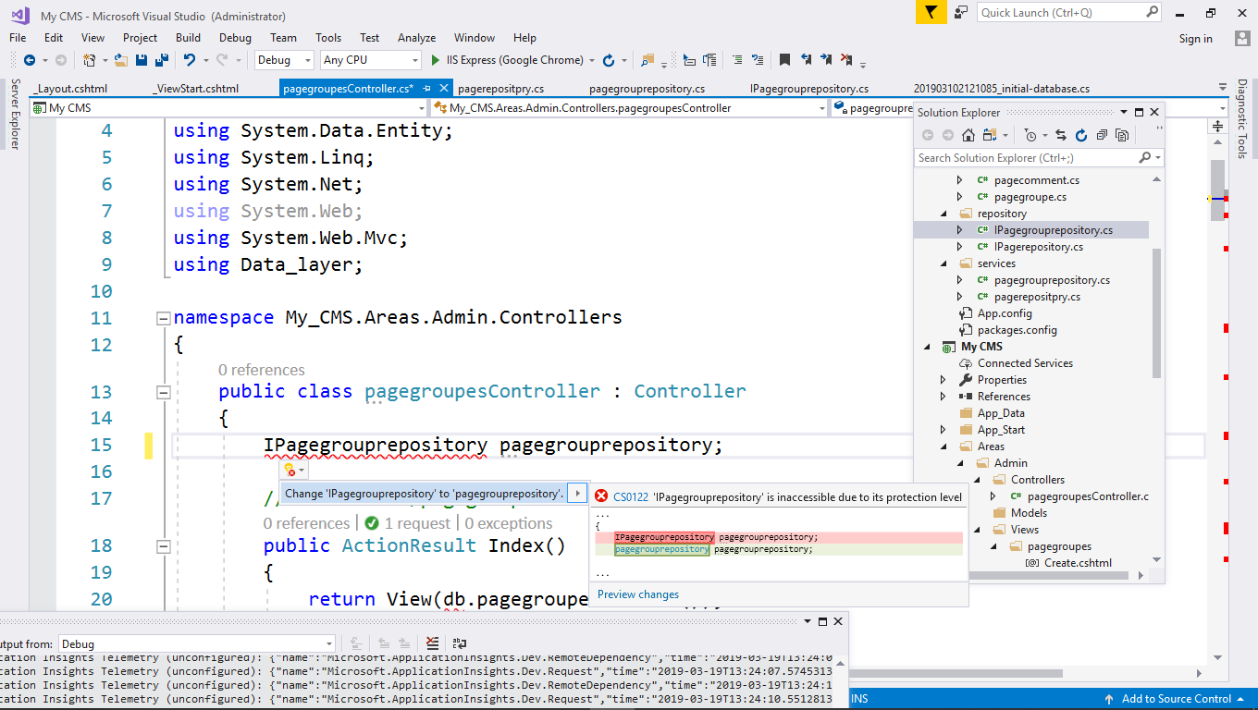Refresh the Solution Explorer tree
The image size is (1258, 710).
[x=1081, y=135]
